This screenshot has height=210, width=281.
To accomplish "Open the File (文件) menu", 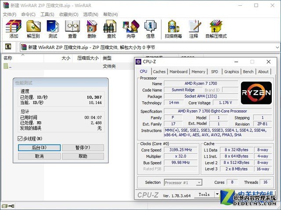I will click(x=10, y=14).
